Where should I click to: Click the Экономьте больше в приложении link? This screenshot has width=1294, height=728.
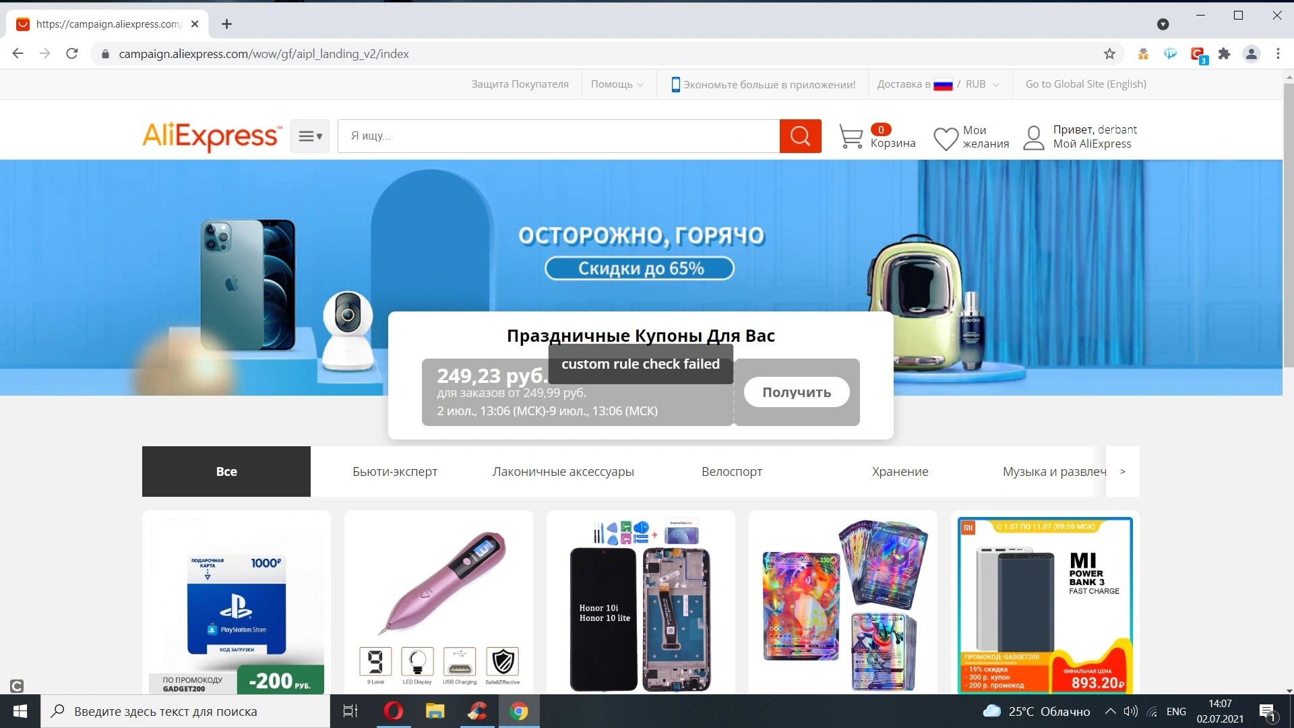pyautogui.click(x=769, y=84)
